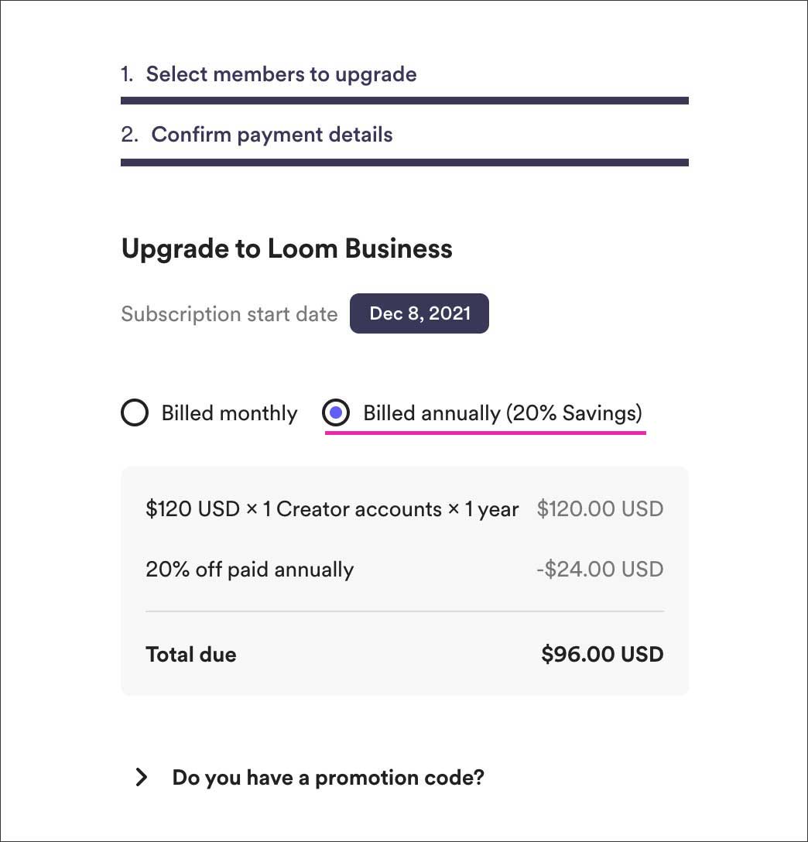Click the "20% off paid annually" line
808x842 pixels.
[249, 570]
